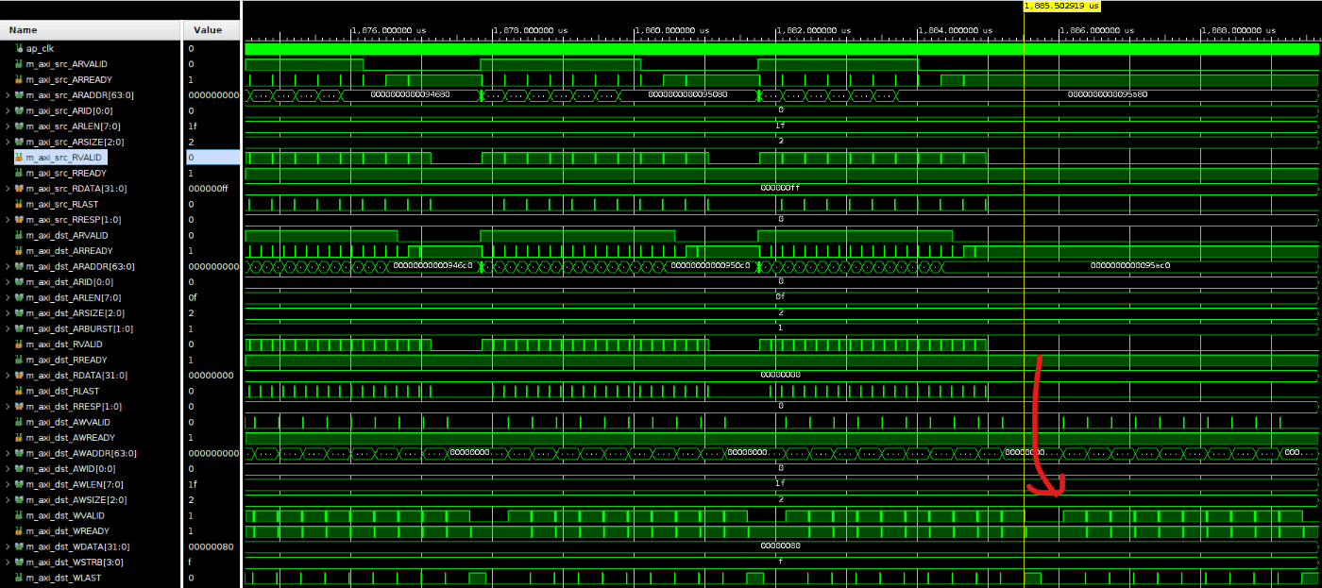Click the m_axi_dst_RVALID signal icon
1322x588 pixels.
(x=20, y=344)
